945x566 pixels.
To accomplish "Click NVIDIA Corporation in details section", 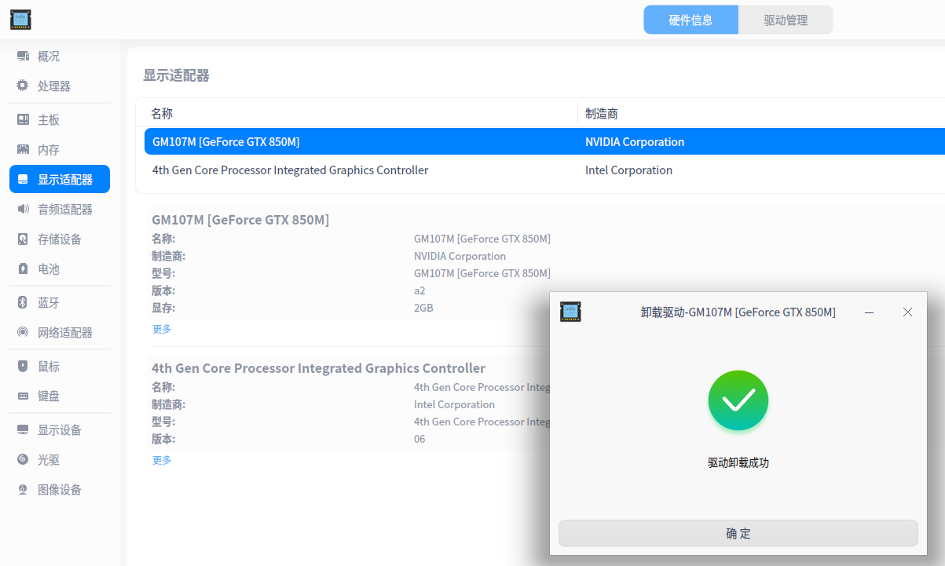I will pos(460,256).
